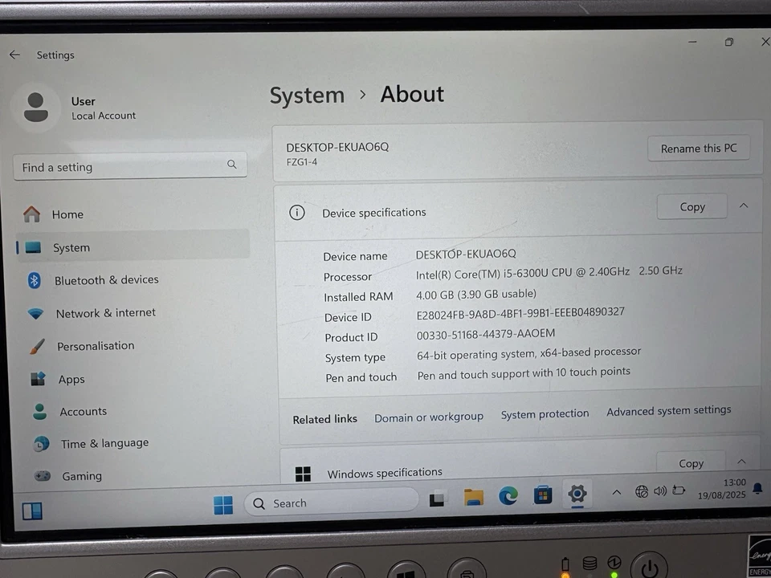The height and width of the screenshot is (578, 771).
Task: Collapse the Windows specifications section
Action: 740,461
